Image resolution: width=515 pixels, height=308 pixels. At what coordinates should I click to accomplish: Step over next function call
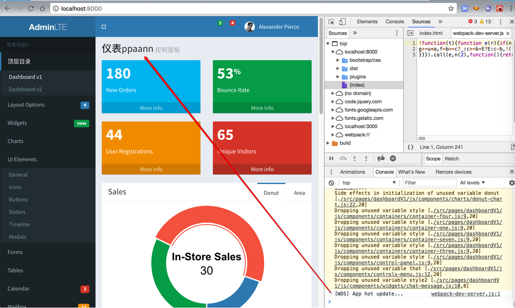tap(343, 159)
